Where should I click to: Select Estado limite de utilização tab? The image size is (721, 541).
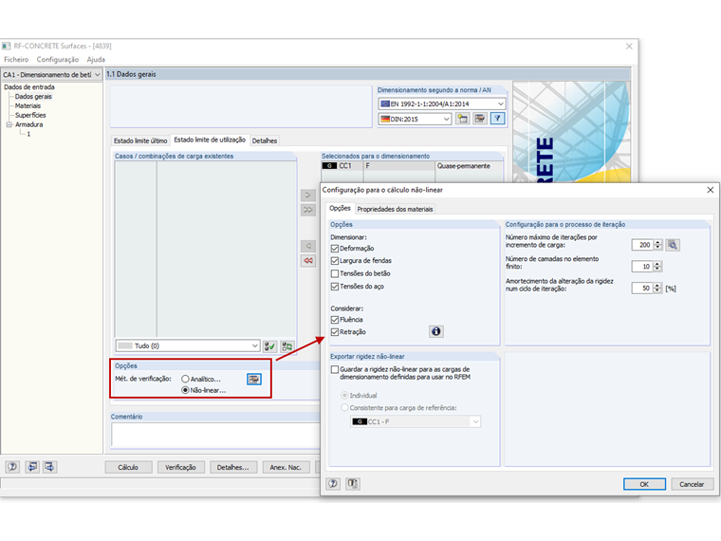pos(210,140)
